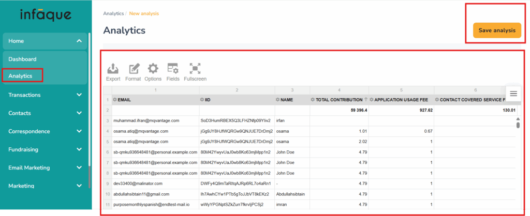Expand the Email Marketing sidebar menu
This screenshot has width=530, height=216.
pos(79,168)
